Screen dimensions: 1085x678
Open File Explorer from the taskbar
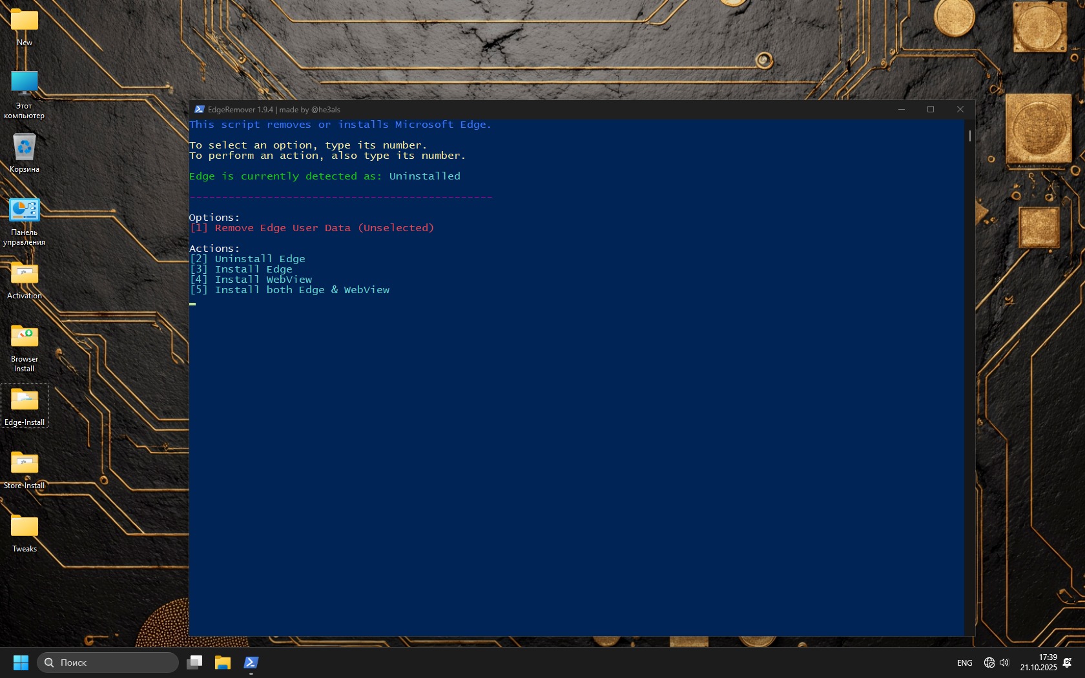click(223, 663)
